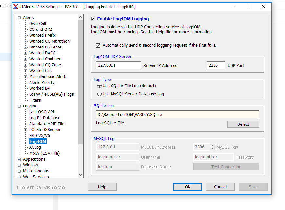Image resolution: width=285 pixels, height=210 pixels.
Task: Click the settings tree scrollbar thumb
Action: pos(81,82)
